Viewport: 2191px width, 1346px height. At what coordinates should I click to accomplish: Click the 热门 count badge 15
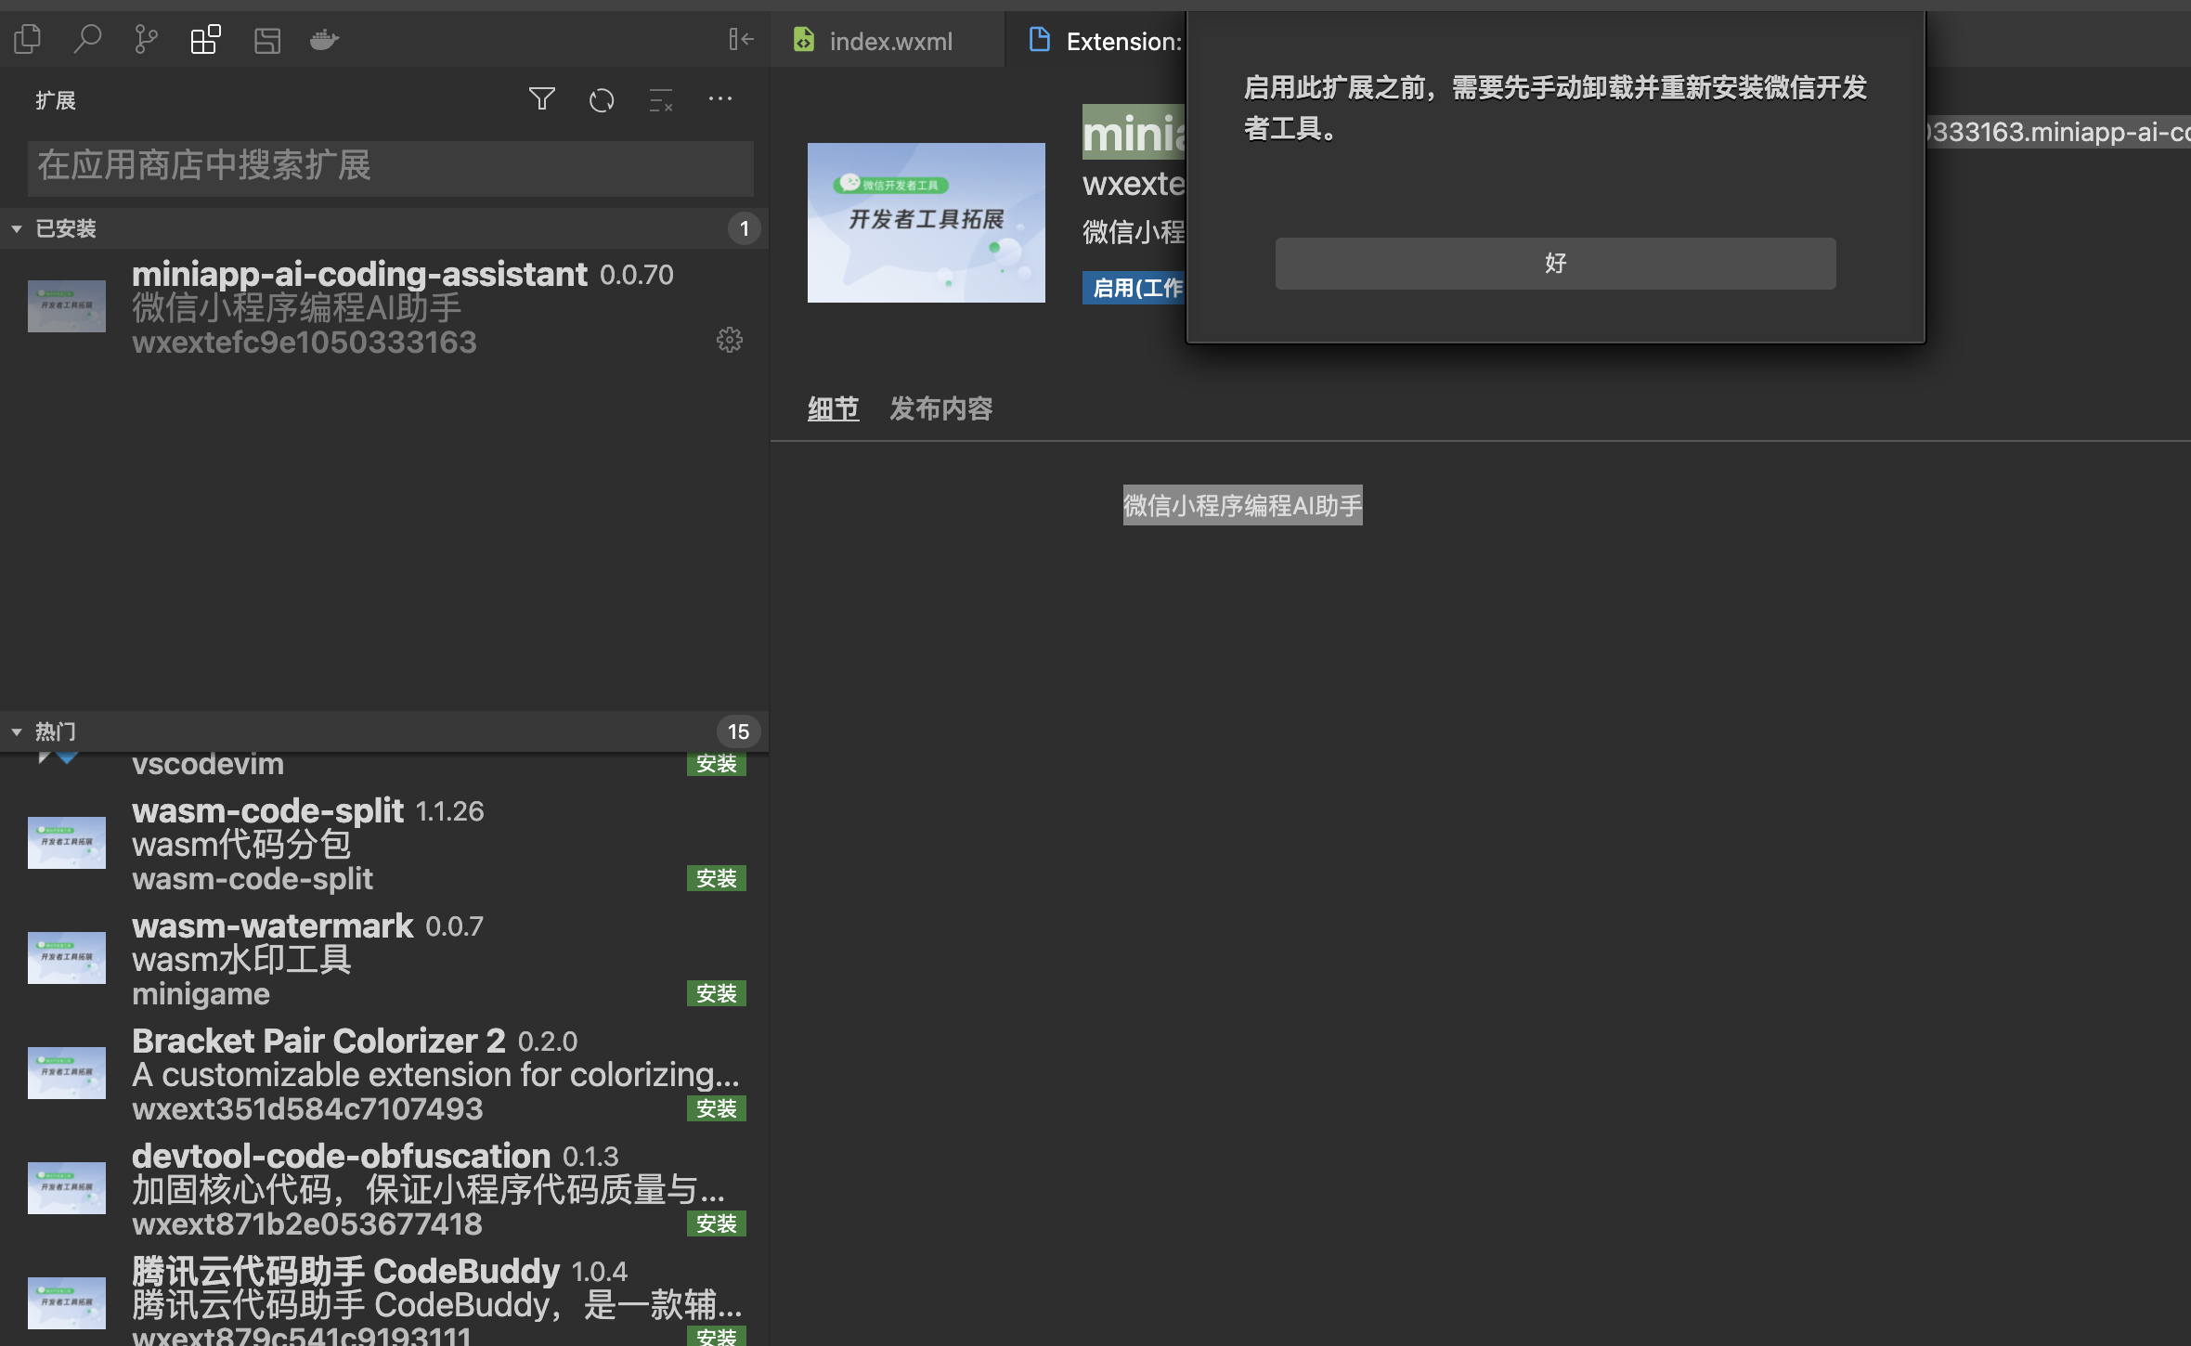[738, 731]
